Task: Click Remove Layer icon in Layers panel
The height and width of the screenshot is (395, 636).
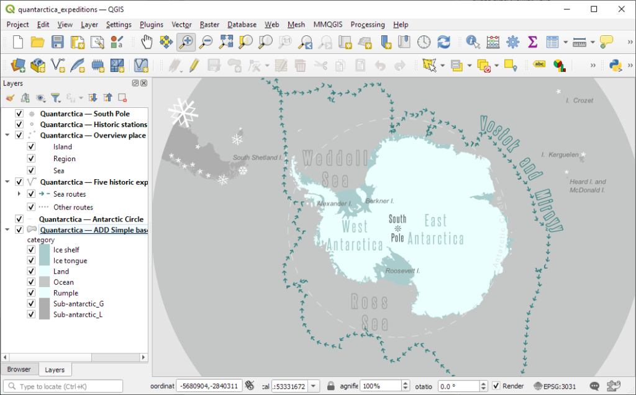Action: (x=122, y=97)
